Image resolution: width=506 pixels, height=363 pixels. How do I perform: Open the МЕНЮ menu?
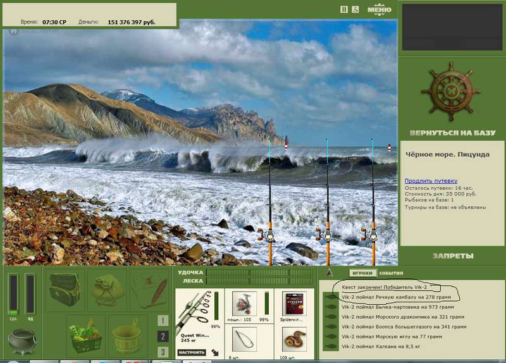pyautogui.click(x=379, y=9)
